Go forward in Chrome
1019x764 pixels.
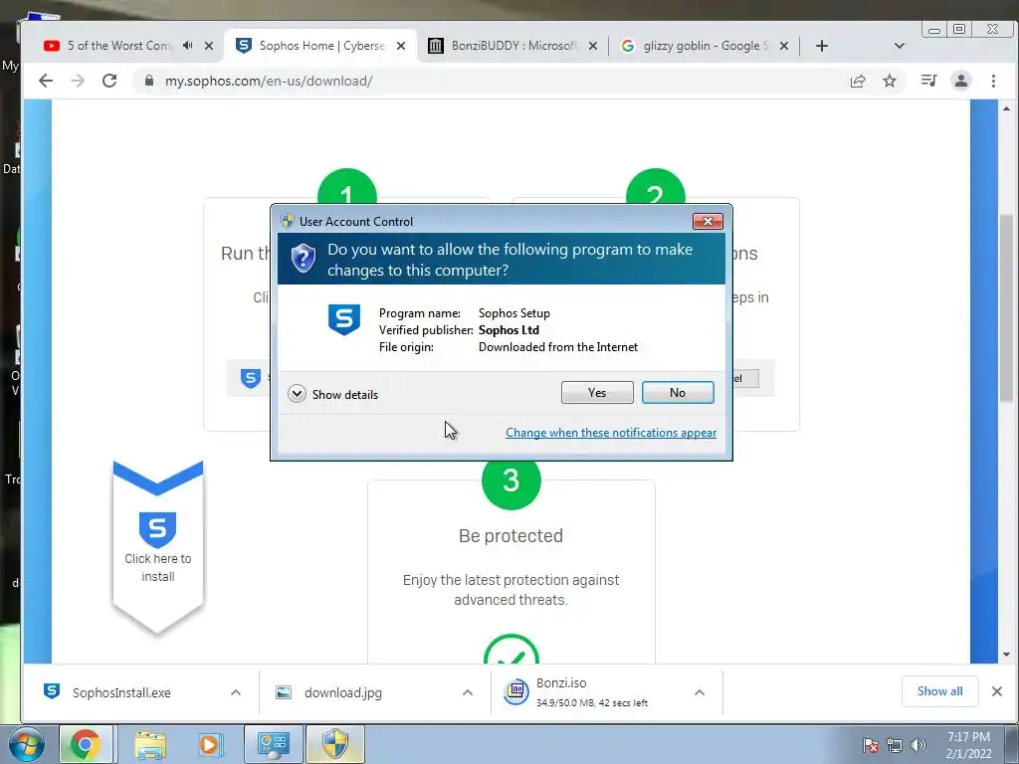[x=78, y=81]
